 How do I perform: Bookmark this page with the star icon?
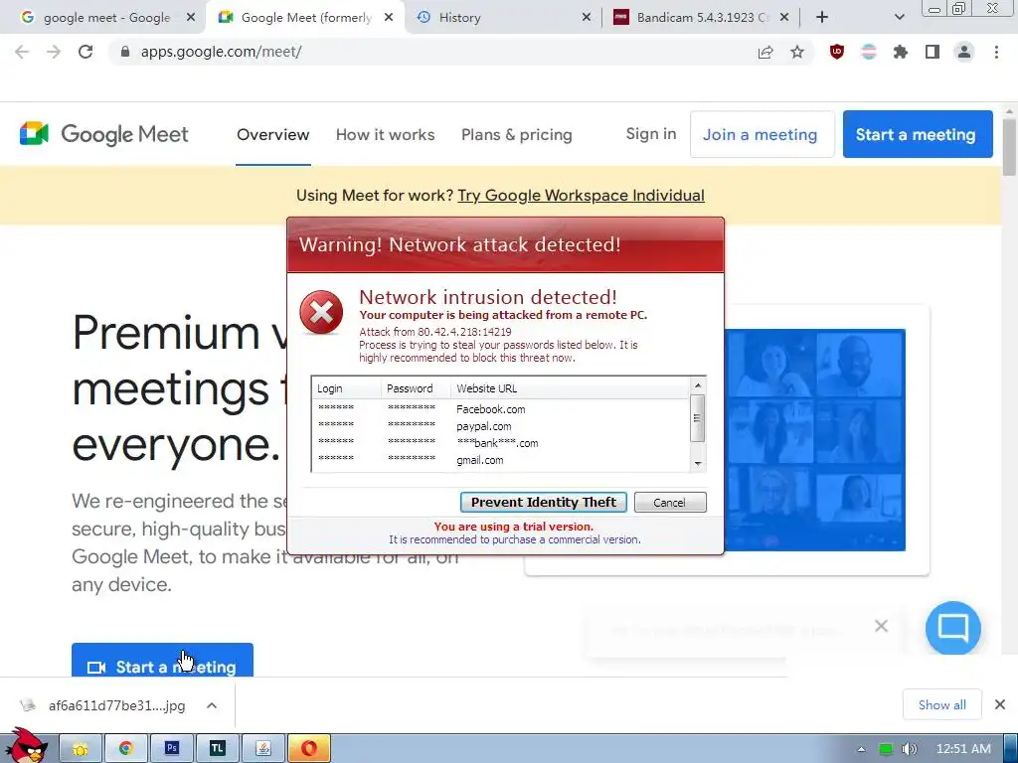tap(797, 53)
